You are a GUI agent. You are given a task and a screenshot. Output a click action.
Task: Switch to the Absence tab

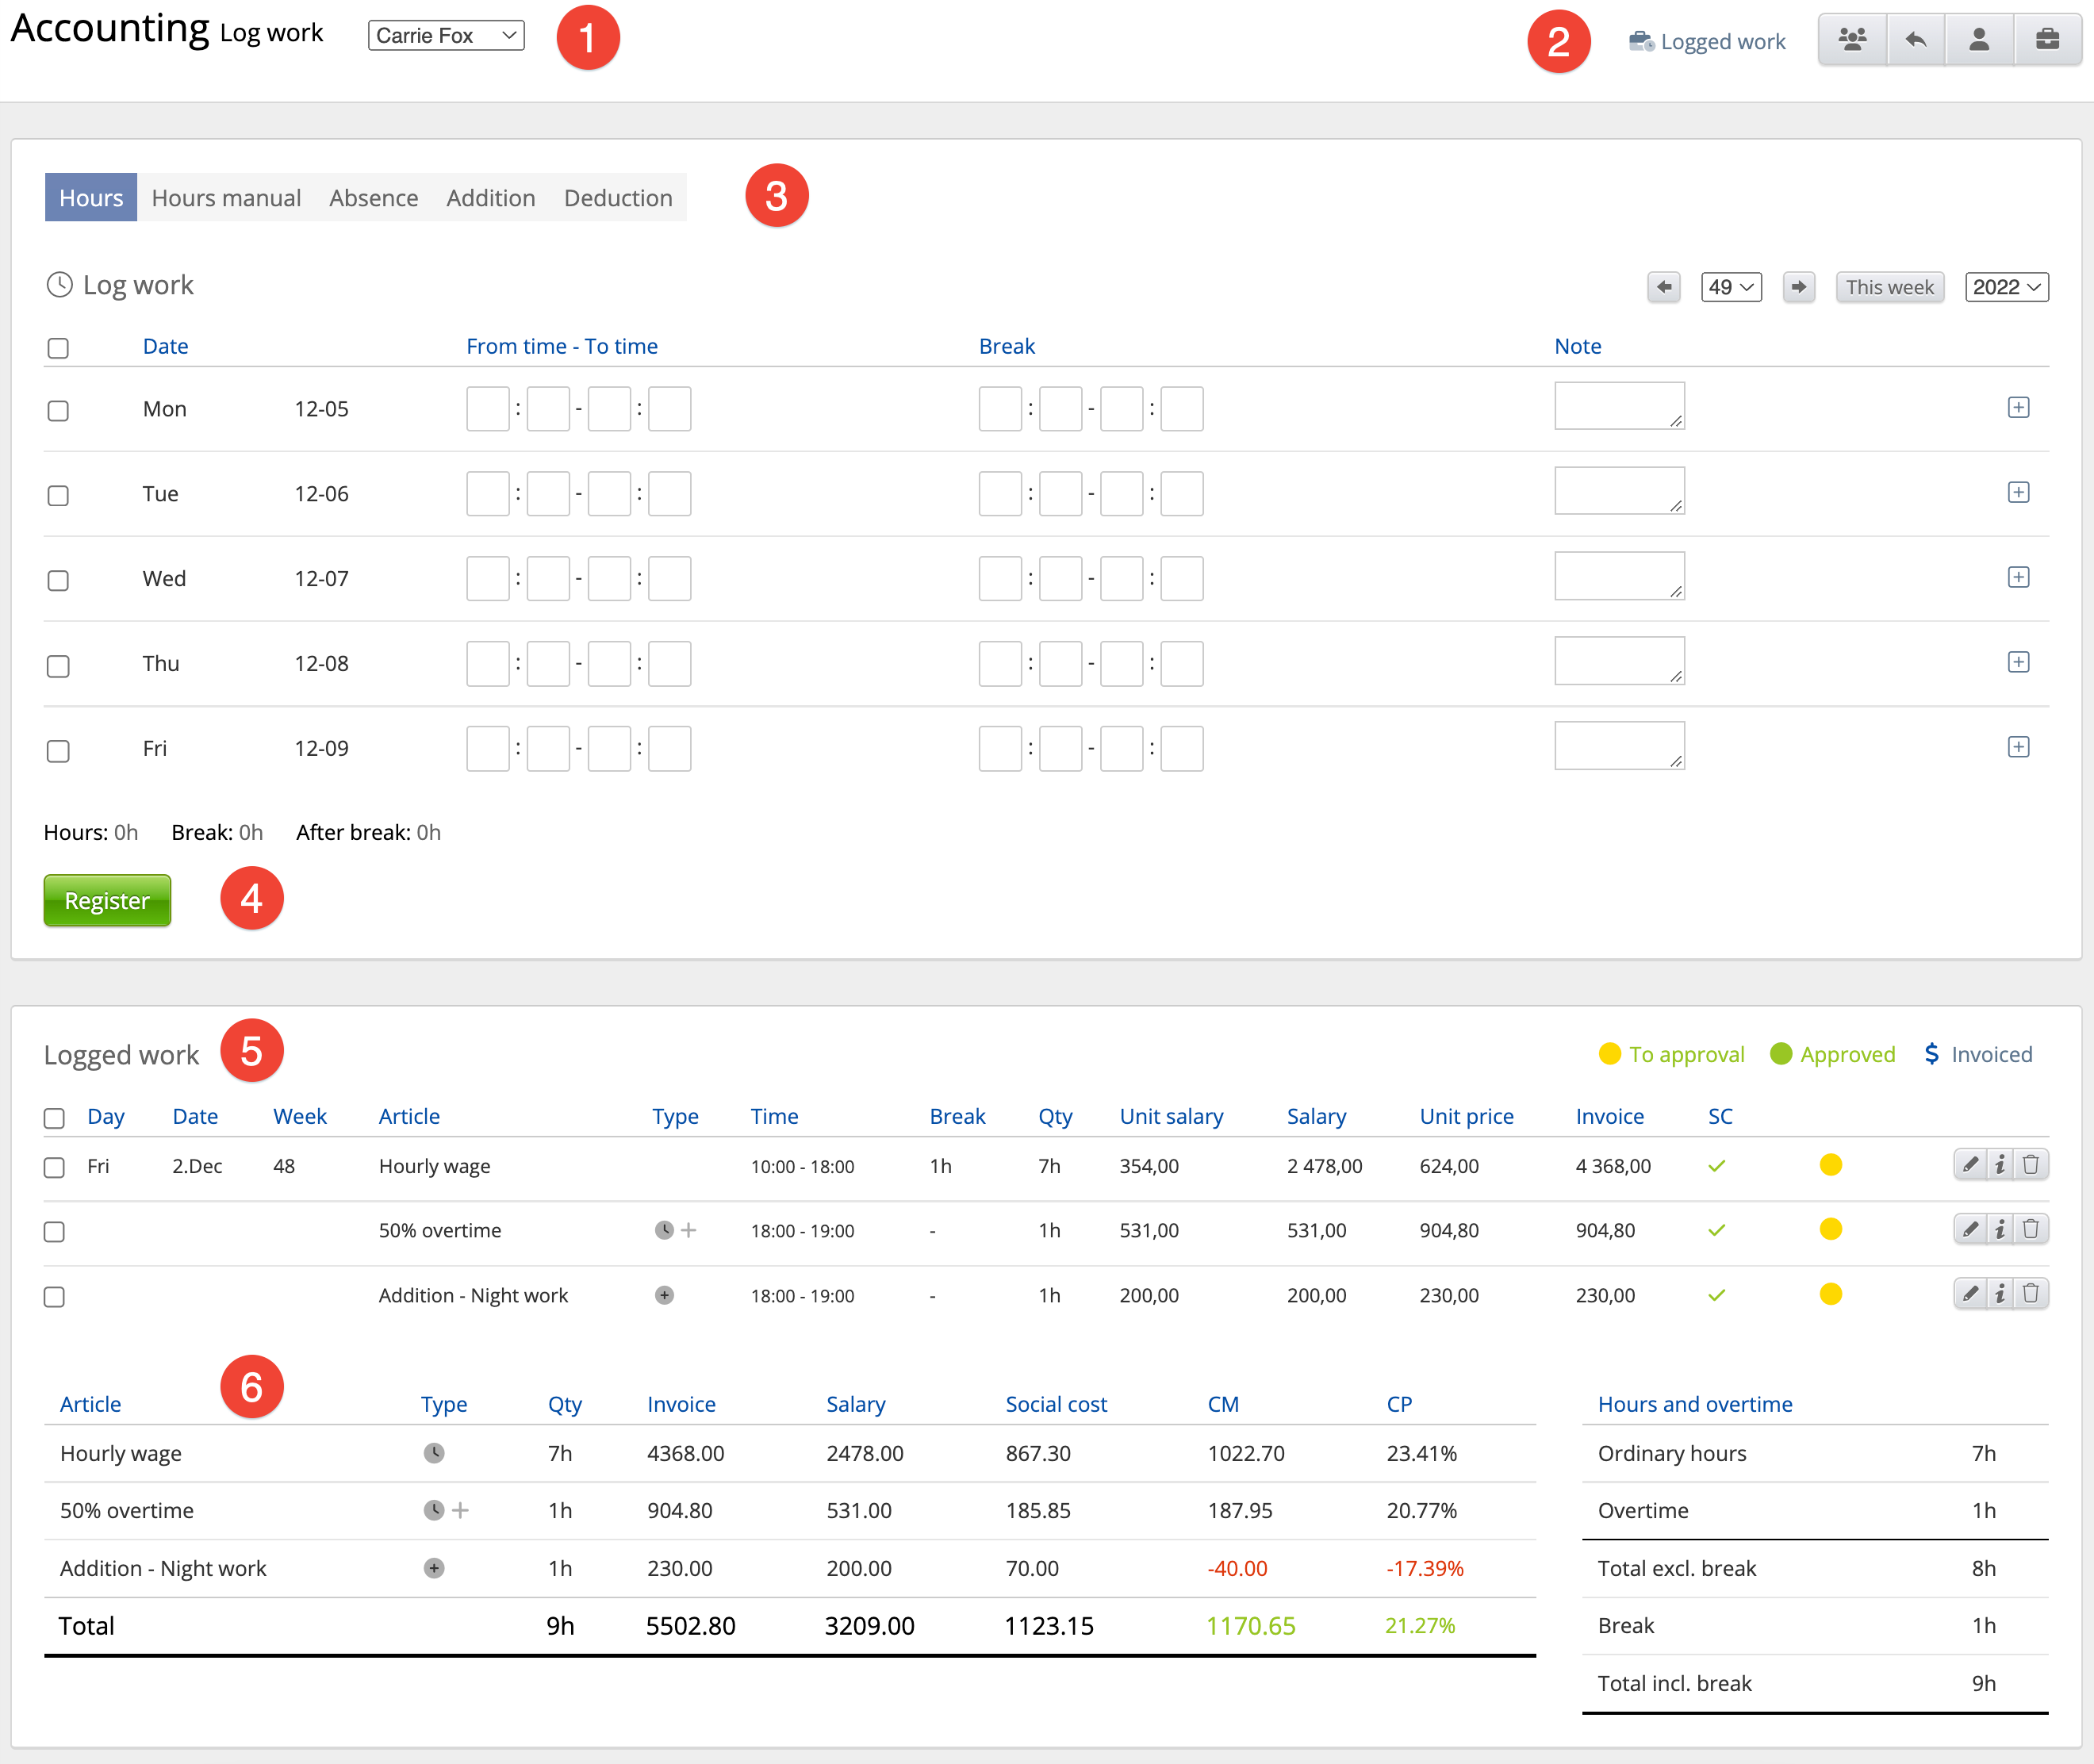(373, 198)
